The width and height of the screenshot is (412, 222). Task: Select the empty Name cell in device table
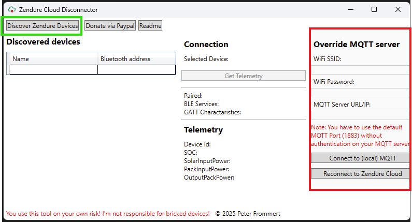(53, 69)
